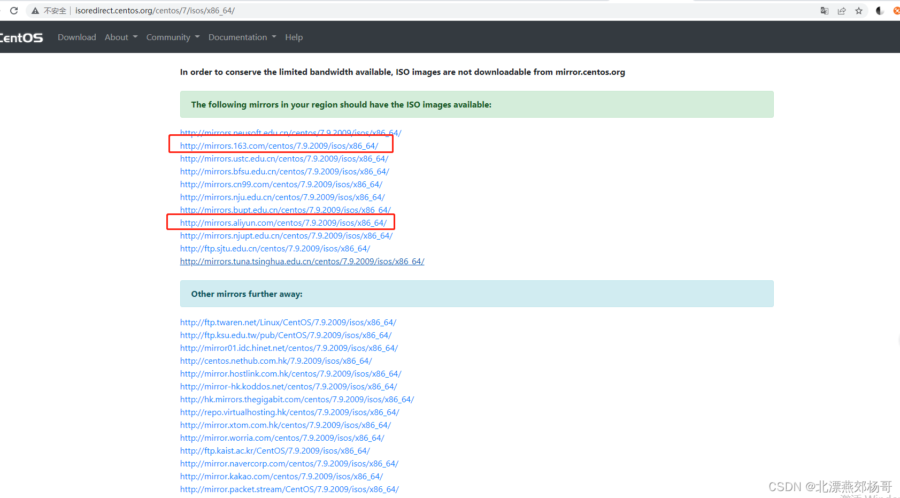This screenshot has width=900, height=498.
Task: Open the mirrors.aliyun.com link
Action: [x=283, y=223]
